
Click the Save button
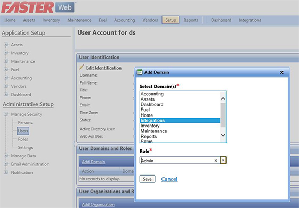click(147, 179)
